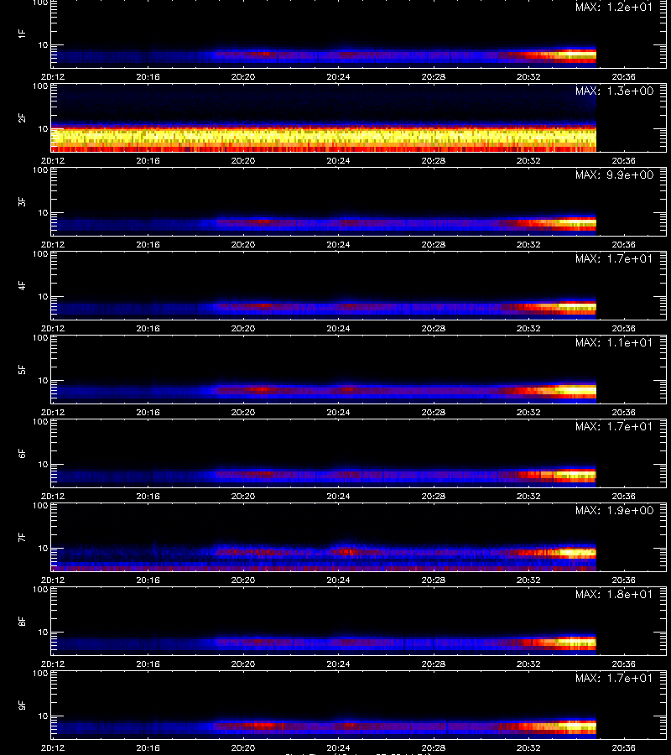
Task: Click the bright yellow peak at end of 8F spectrogram
Action: (x=578, y=642)
